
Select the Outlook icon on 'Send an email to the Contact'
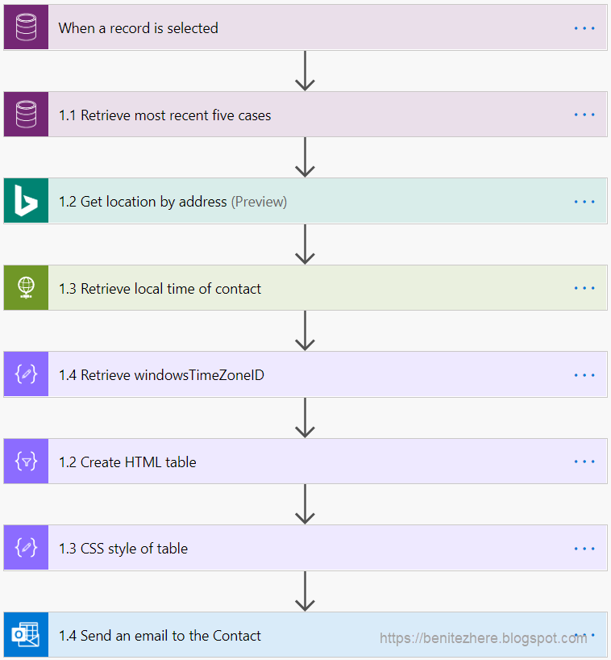(x=26, y=635)
